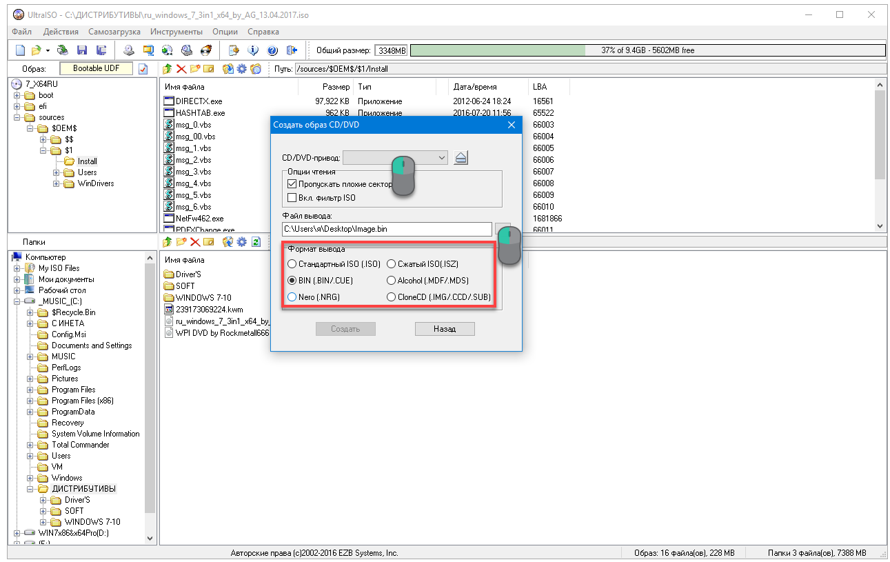The image size is (890, 562).
Task: Enable the 'Вкл. фильтр ISO' checkbox
Action: (292, 198)
